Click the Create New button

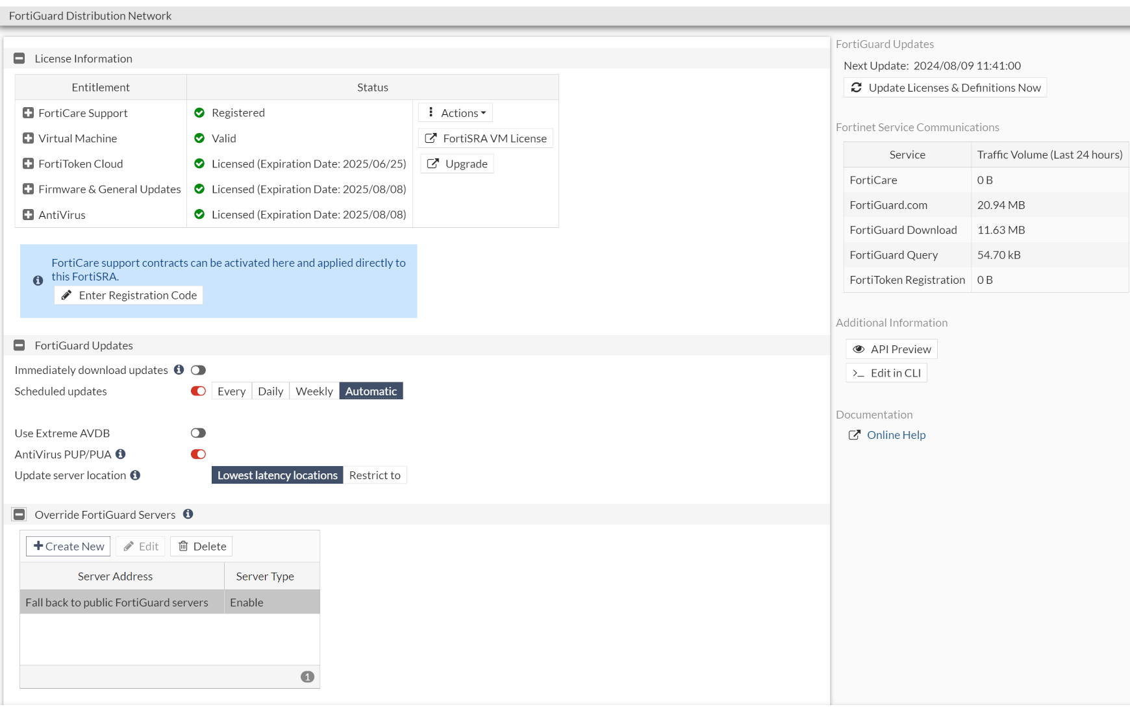click(69, 547)
